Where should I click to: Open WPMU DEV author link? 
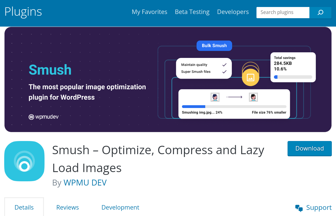pos(85,183)
